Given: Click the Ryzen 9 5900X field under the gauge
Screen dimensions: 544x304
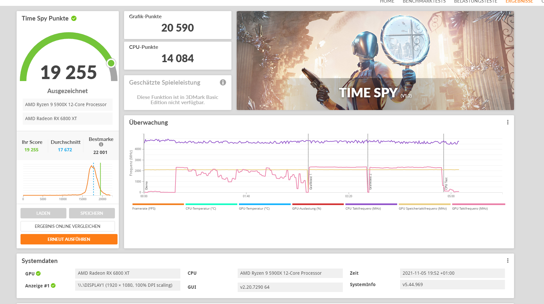Looking at the screenshot, I should pos(67,104).
